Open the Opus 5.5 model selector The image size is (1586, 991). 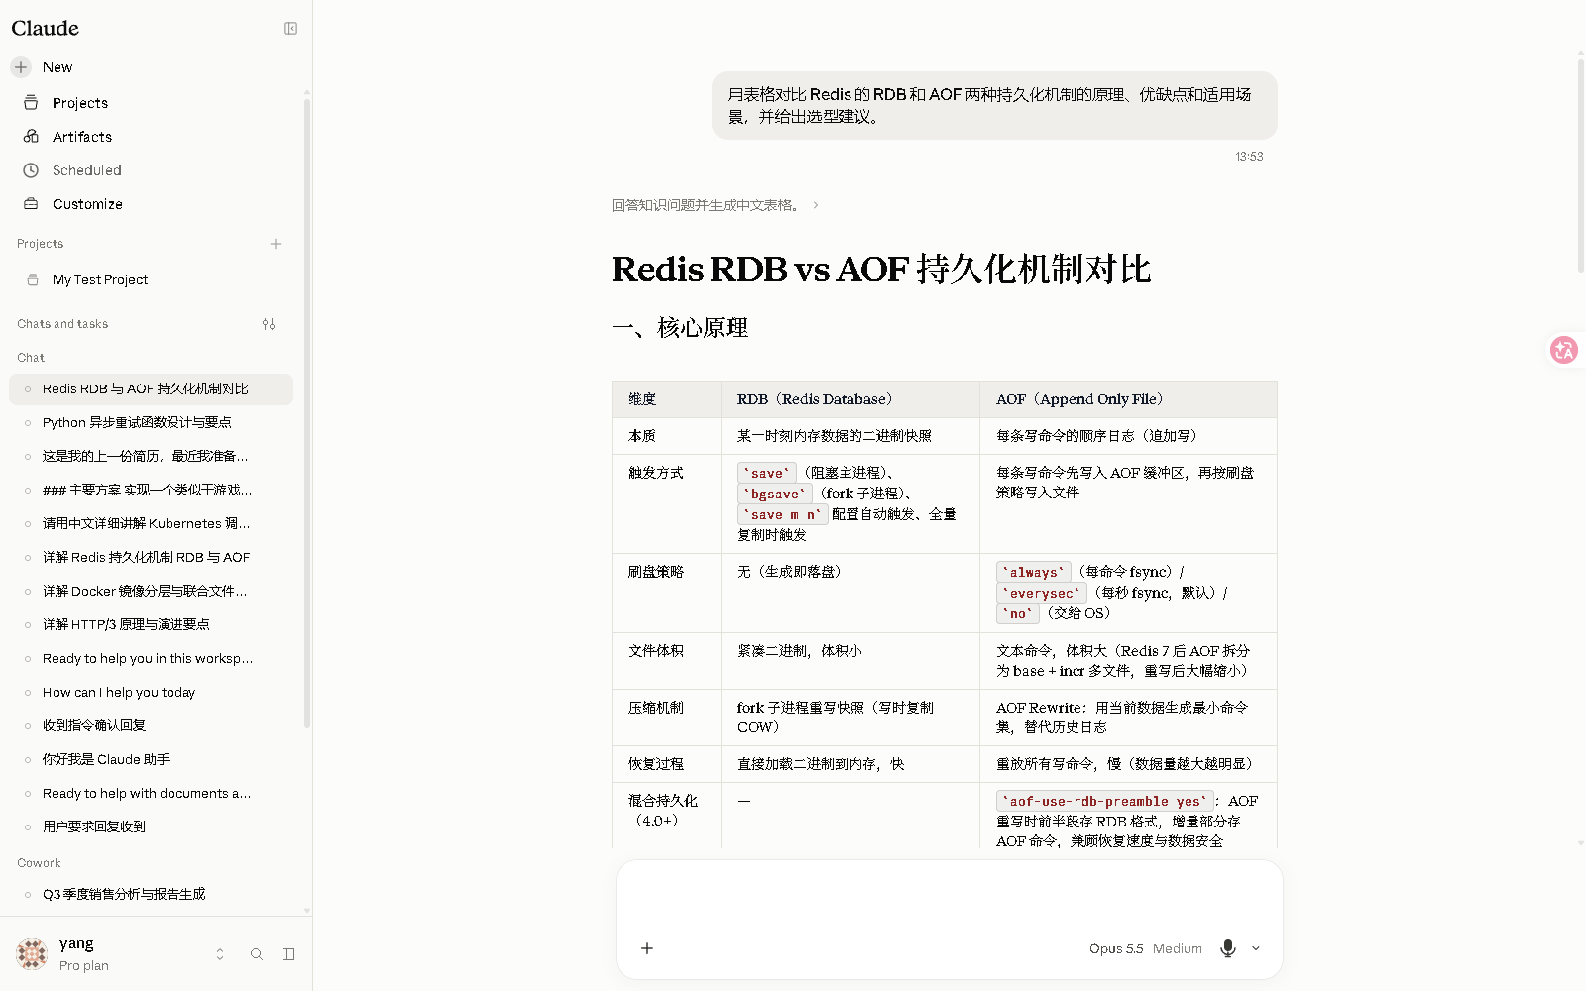point(1116,948)
